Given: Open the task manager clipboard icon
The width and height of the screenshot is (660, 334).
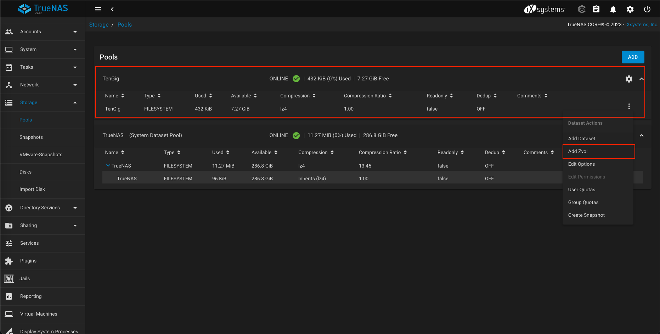Looking at the screenshot, I should point(596,9).
